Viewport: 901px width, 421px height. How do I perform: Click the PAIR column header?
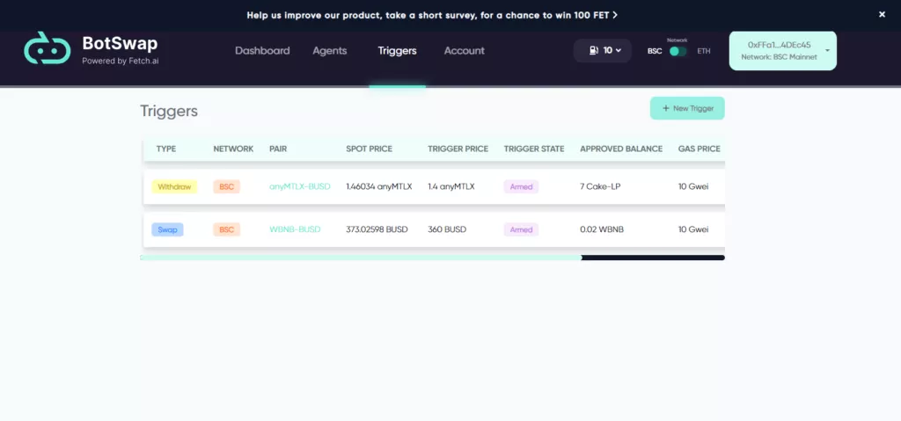click(x=278, y=149)
